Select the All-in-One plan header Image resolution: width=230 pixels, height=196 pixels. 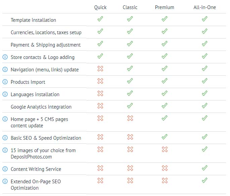click(x=205, y=7)
